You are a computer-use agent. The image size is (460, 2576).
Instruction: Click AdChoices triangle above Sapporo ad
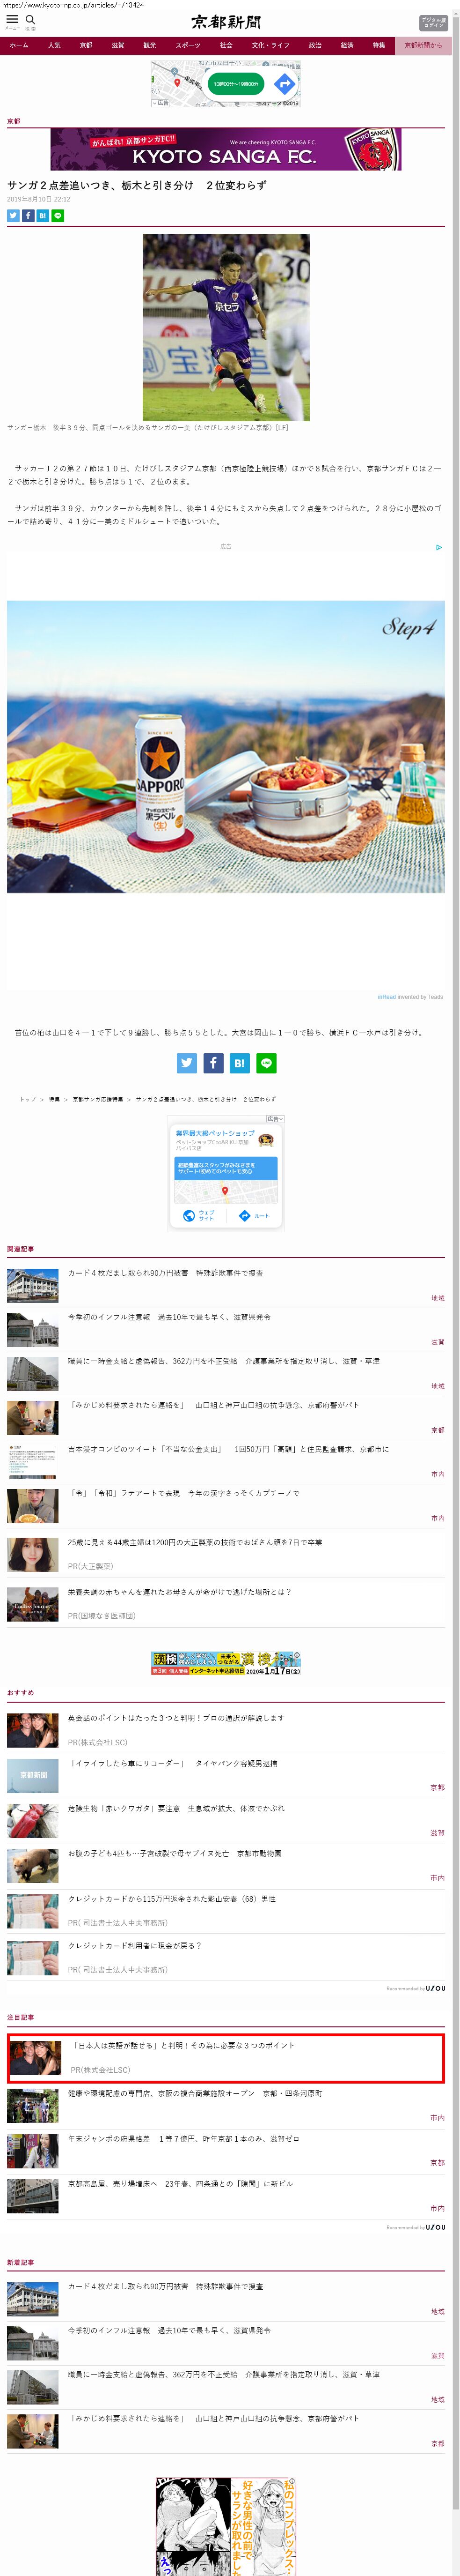(438, 547)
